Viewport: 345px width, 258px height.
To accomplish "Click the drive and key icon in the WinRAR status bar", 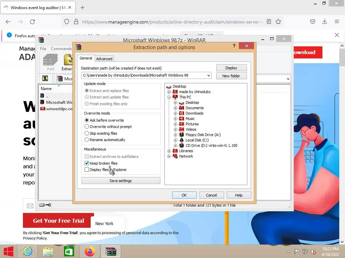I will coord(45,205).
